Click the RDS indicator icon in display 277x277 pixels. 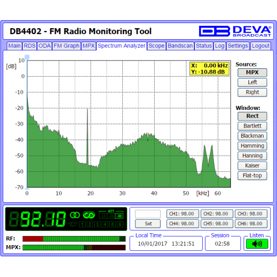89,215
